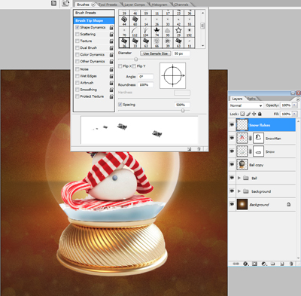Toggle the Spacing checkbox

pos(120,105)
